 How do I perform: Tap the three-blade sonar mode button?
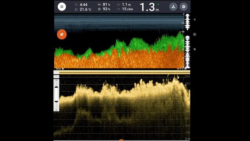173,7
